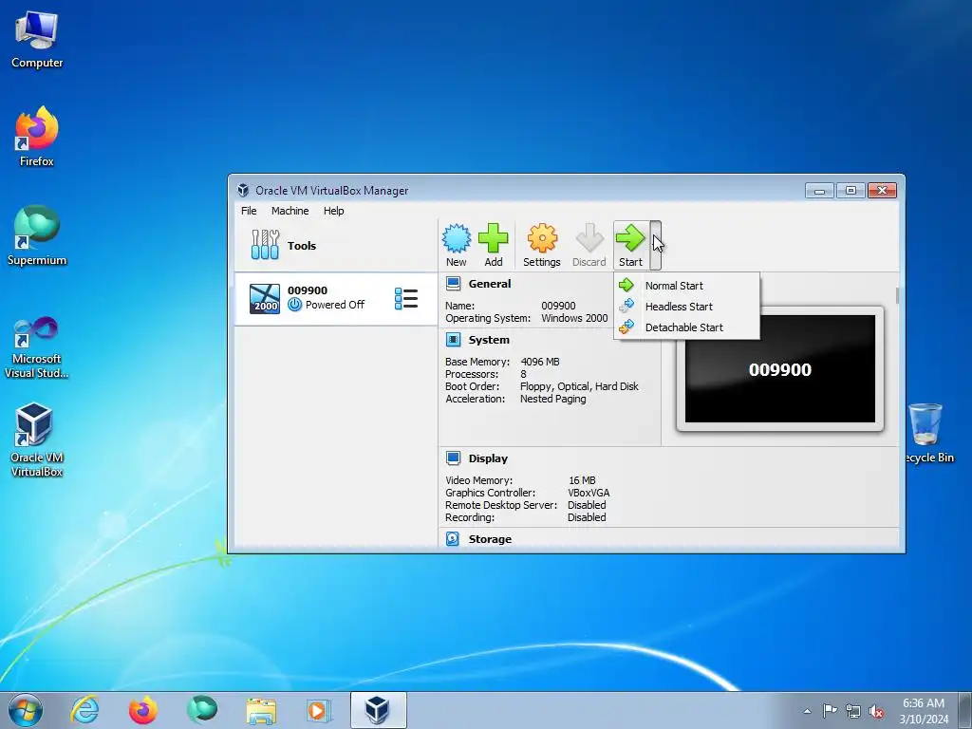Click the Storage section header
Image resolution: width=972 pixels, height=729 pixels.
click(490, 539)
